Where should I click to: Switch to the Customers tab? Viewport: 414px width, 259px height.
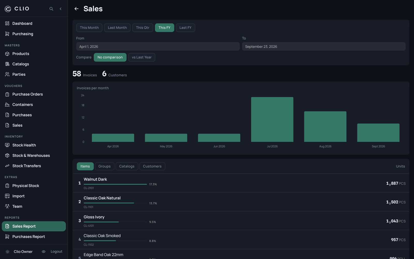coord(152,166)
